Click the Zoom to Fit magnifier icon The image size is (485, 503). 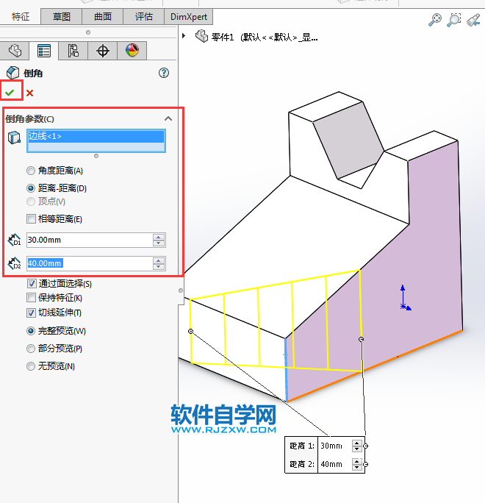point(435,20)
